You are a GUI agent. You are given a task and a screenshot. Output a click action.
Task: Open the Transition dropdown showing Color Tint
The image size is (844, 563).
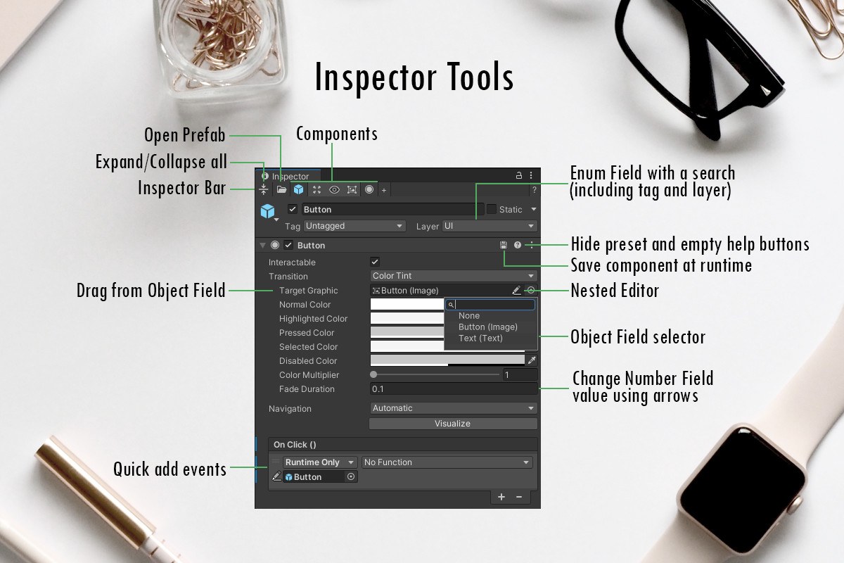pos(454,276)
